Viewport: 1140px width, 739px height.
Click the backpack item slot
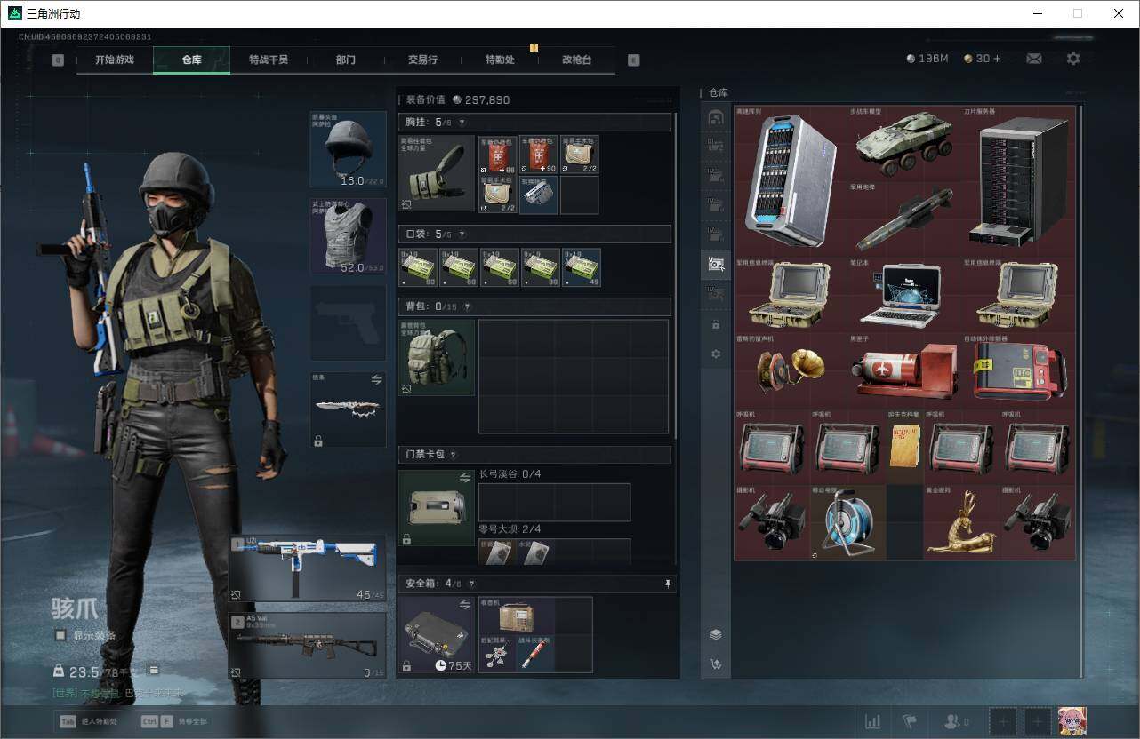pyautogui.click(x=437, y=357)
